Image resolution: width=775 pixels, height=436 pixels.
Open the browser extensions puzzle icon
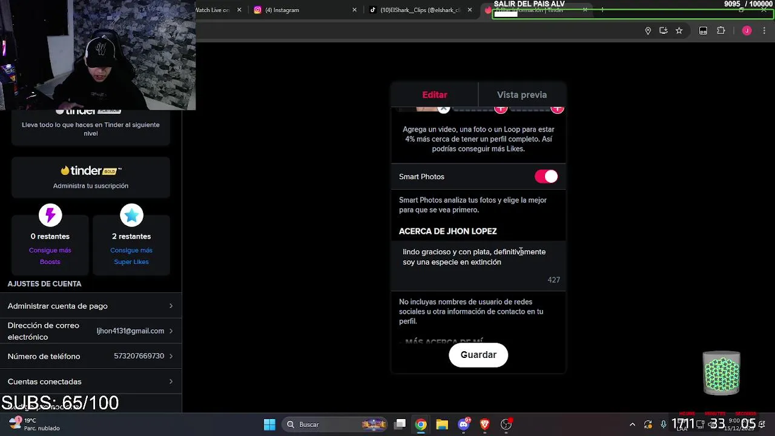(x=721, y=31)
